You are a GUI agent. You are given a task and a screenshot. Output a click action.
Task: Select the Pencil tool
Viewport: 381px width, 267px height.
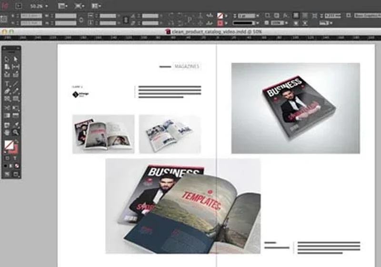tap(16, 92)
